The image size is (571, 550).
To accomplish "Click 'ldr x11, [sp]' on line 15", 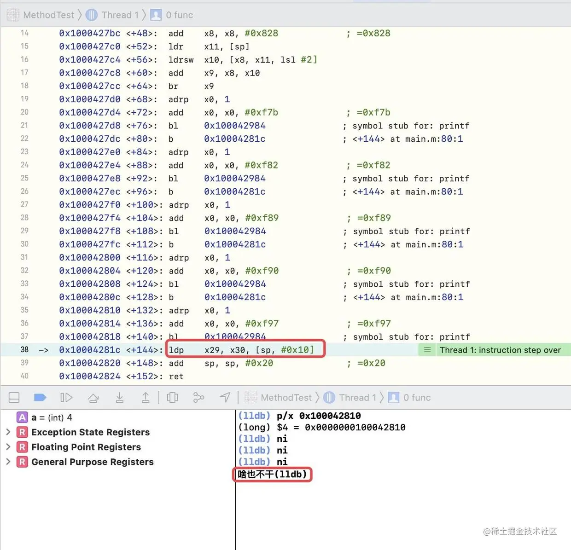I will 209,46.
